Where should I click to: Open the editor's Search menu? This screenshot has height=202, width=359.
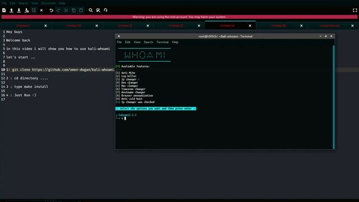(23, 3)
